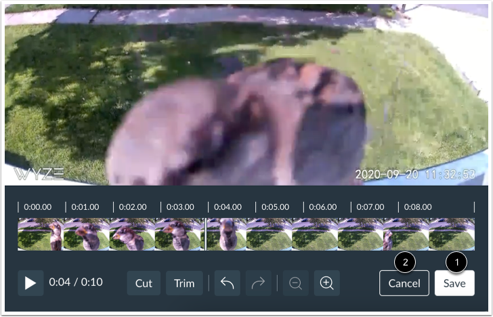The height and width of the screenshot is (317, 493).
Task: Click the 0:08.00 timeline mark
Action: [x=418, y=207]
